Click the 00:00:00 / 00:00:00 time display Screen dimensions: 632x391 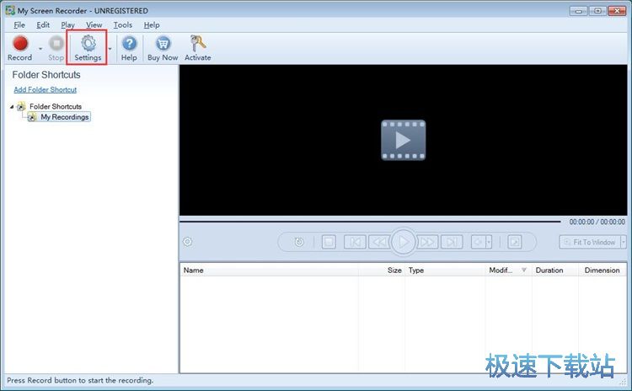[597, 222]
